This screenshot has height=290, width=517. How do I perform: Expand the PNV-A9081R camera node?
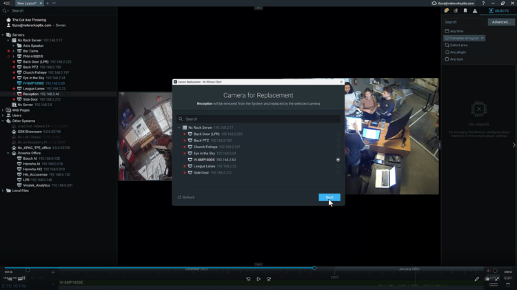[x=14, y=56]
